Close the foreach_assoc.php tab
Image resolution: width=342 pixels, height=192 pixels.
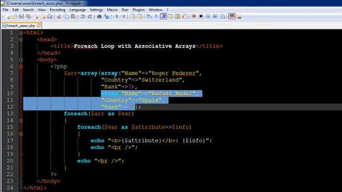tap(39, 26)
